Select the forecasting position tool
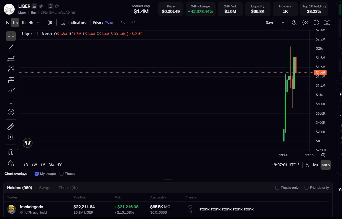The image size is (342, 219). (11, 80)
